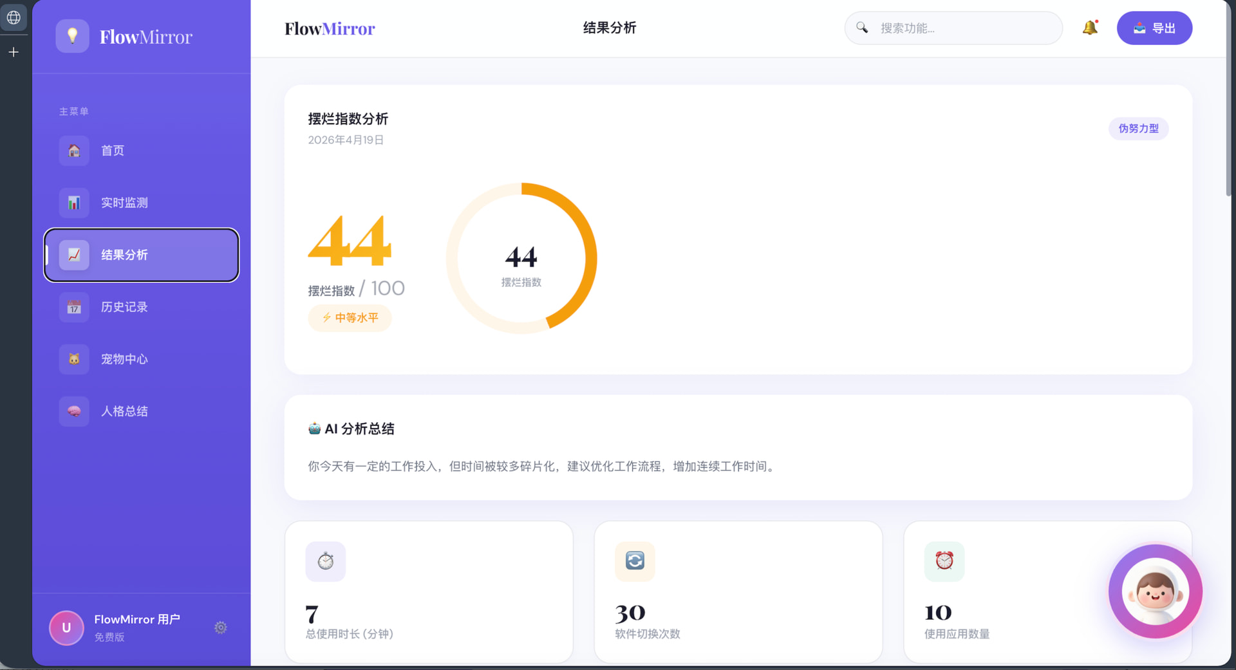
Task: Click the astronaut assistant avatar
Action: pos(1155,591)
